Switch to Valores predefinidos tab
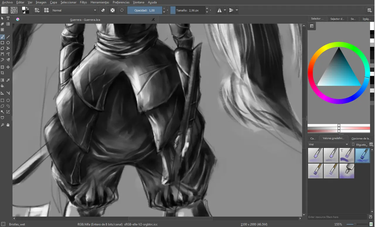Image resolution: width=375 pixels, height=227 pixels. tap(333, 138)
